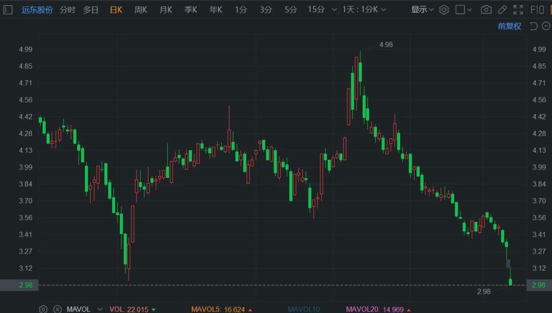Click the 远东股份 stock name

pyautogui.click(x=37, y=9)
